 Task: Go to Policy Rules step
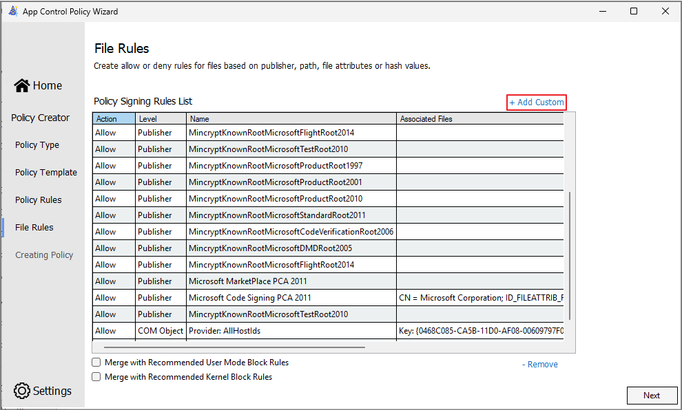[x=39, y=199]
